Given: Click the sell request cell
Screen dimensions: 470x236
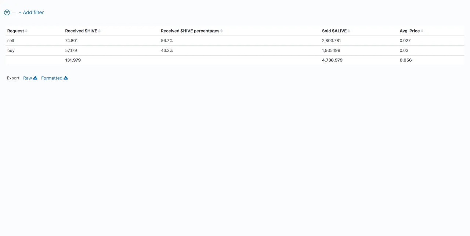Looking at the screenshot, I should click(11, 41).
